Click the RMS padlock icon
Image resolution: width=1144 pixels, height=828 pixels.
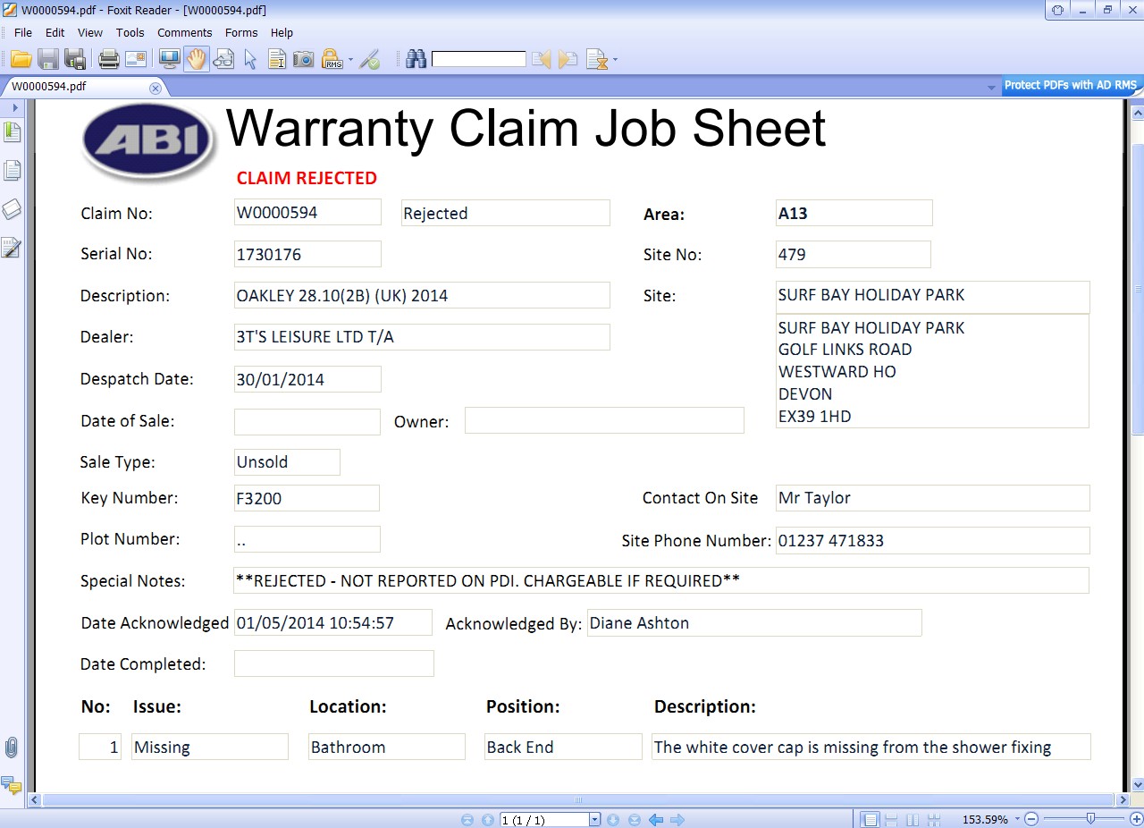click(x=332, y=60)
